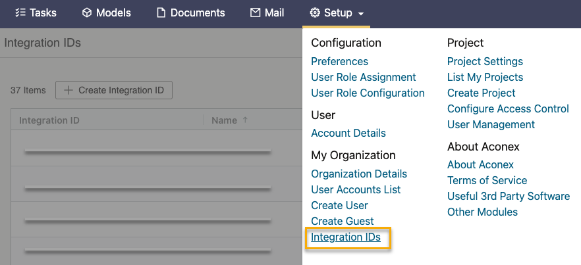The width and height of the screenshot is (581, 265).
Task: Select the Create Guest link
Action: click(343, 221)
